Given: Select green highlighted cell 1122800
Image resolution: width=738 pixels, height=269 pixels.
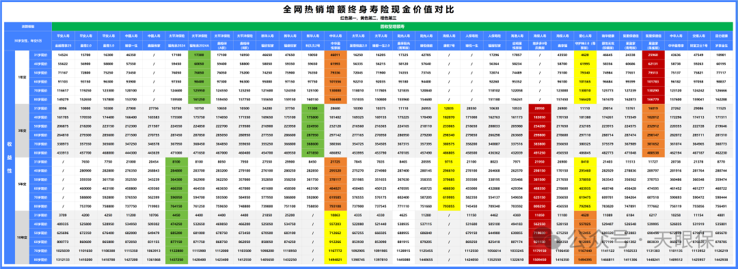Looking at the screenshot, I should coord(176,250).
